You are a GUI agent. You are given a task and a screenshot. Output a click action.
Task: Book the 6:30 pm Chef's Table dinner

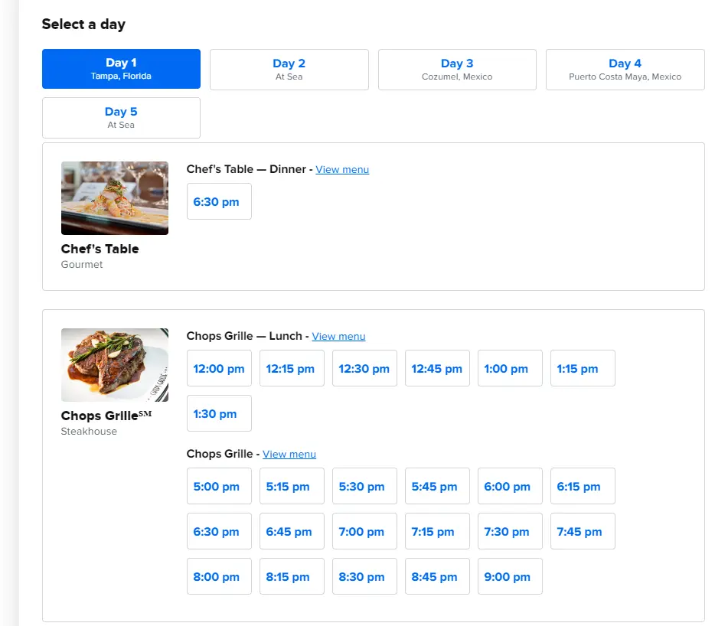(x=219, y=201)
